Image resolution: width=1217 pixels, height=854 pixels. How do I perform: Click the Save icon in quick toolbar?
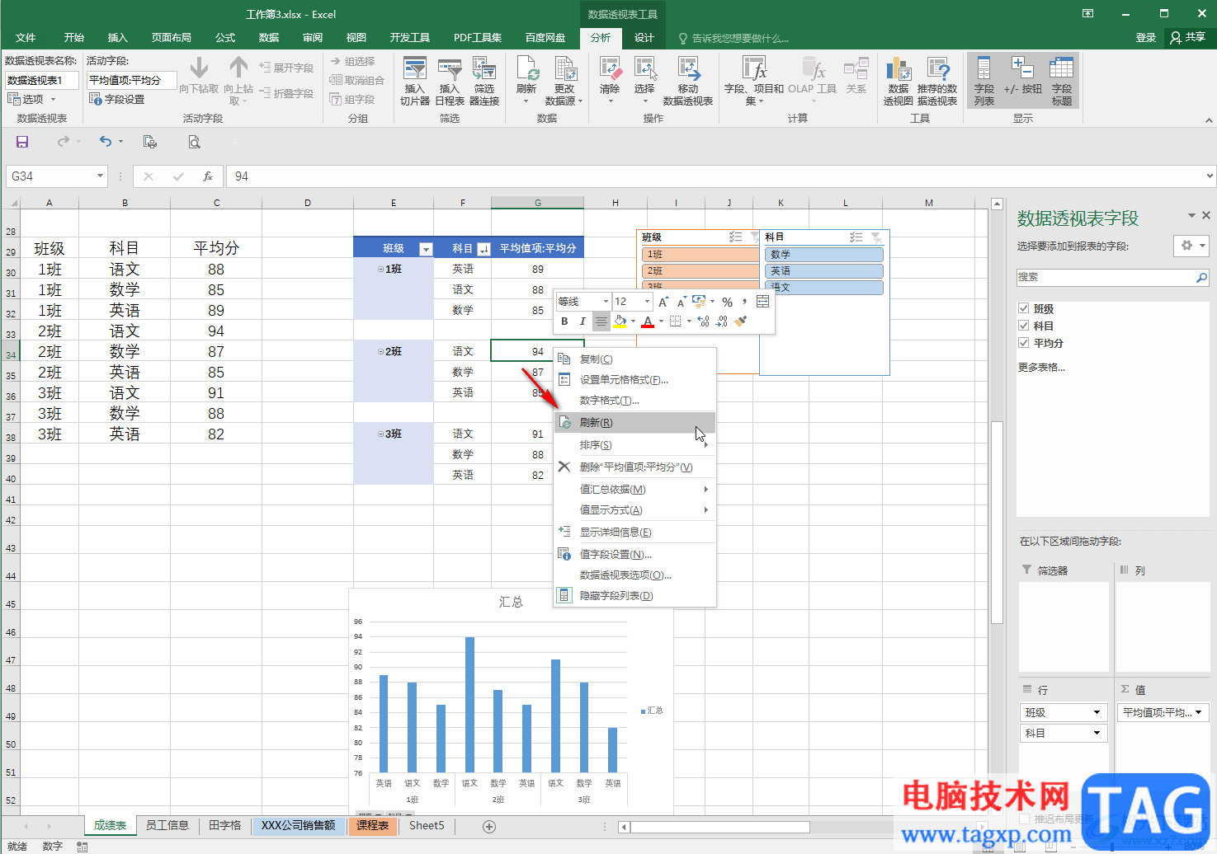point(22,142)
